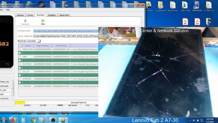Open the tools app left of OBS in taskbar
Screen dimensions: 218x123
pos(43,120)
